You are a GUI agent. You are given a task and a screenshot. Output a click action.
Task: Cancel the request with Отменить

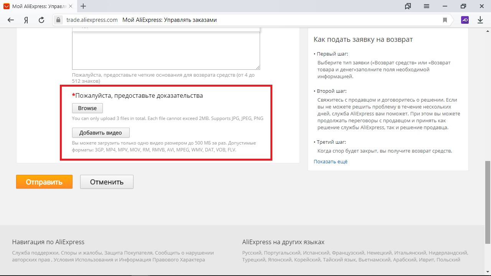[107, 182]
